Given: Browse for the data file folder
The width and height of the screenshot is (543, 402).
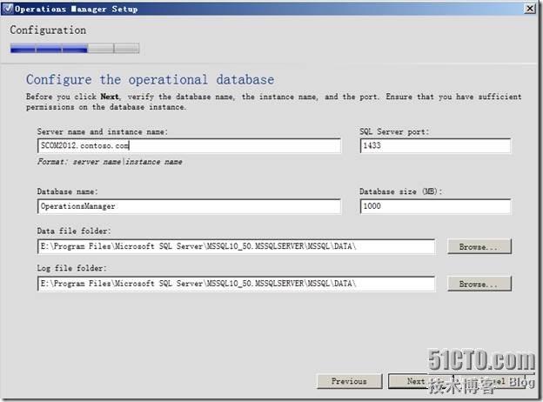Looking at the screenshot, I should [479, 246].
